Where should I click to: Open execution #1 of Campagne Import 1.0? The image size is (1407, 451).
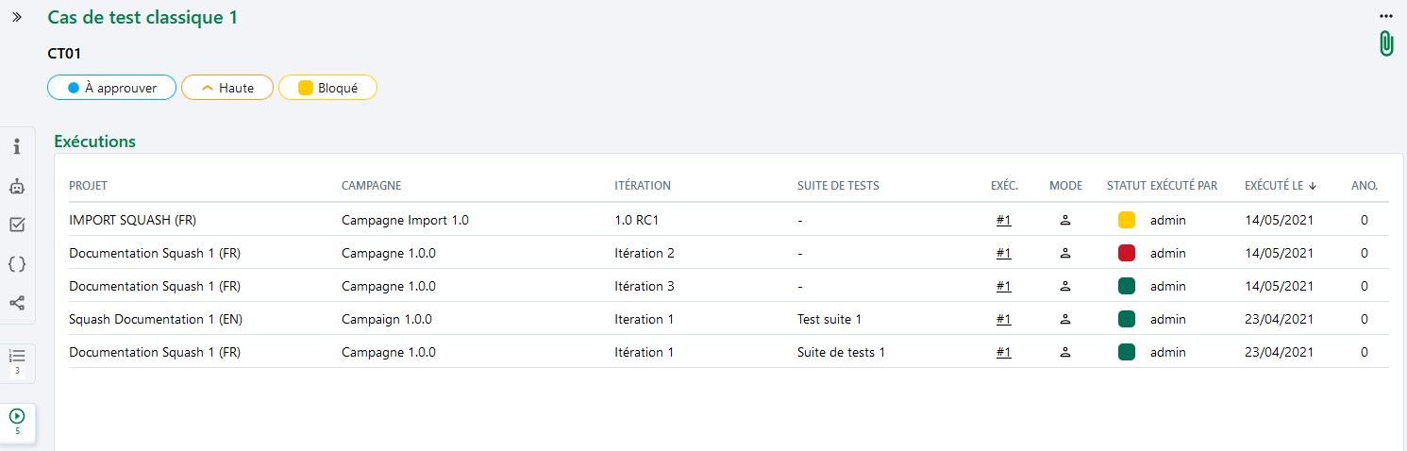[1003, 220]
